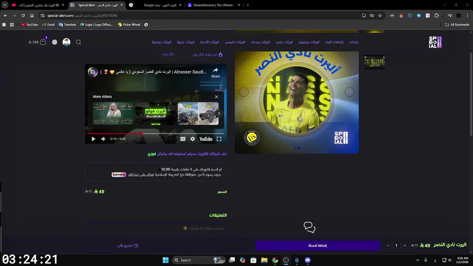Image resolution: width=473 pixels, height=266 pixels.
Task: Click the 'اشتري الآن' buy now button
Action: click(127, 246)
